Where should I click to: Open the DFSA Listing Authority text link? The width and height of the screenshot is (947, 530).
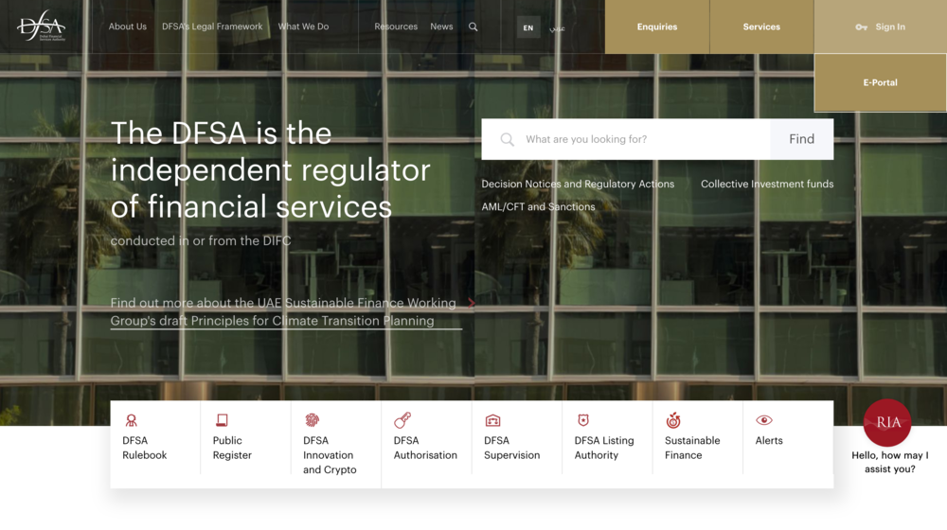(x=604, y=448)
